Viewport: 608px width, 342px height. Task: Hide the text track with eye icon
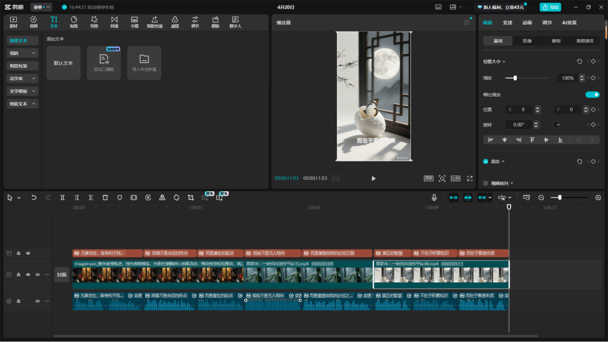pyautogui.click(x=28, y=253)
